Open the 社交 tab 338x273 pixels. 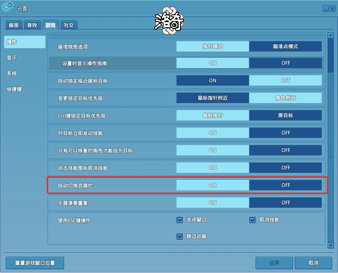coord(69,25)
